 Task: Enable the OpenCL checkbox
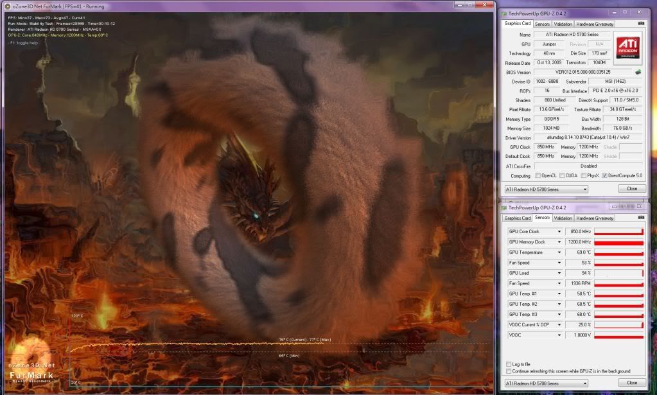(x=538, y=175)
